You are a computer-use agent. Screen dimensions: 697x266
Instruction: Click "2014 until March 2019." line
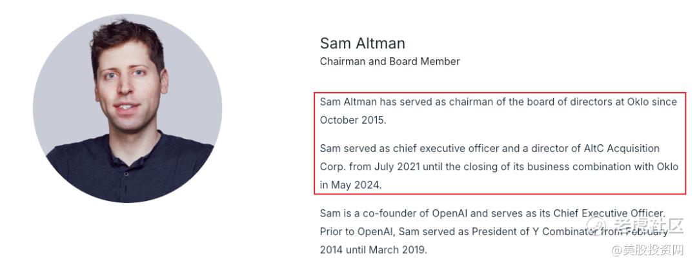click(x=374, y=250)
